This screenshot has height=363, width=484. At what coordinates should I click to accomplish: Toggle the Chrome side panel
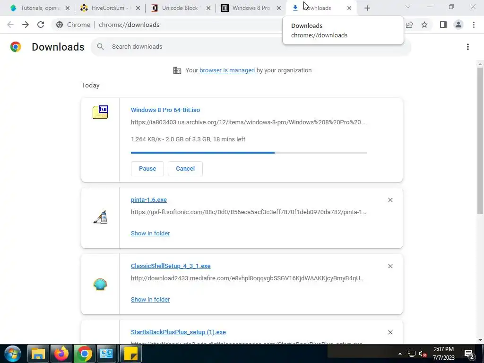(x=443, y=25)
